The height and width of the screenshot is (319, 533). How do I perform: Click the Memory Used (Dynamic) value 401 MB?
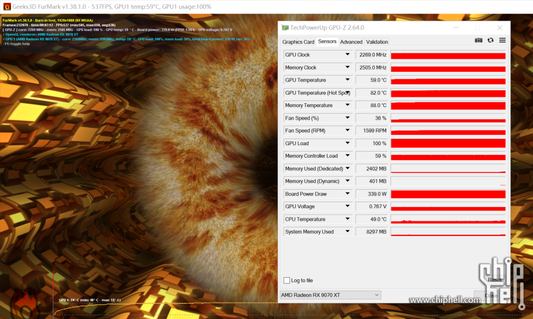point(371,182)
